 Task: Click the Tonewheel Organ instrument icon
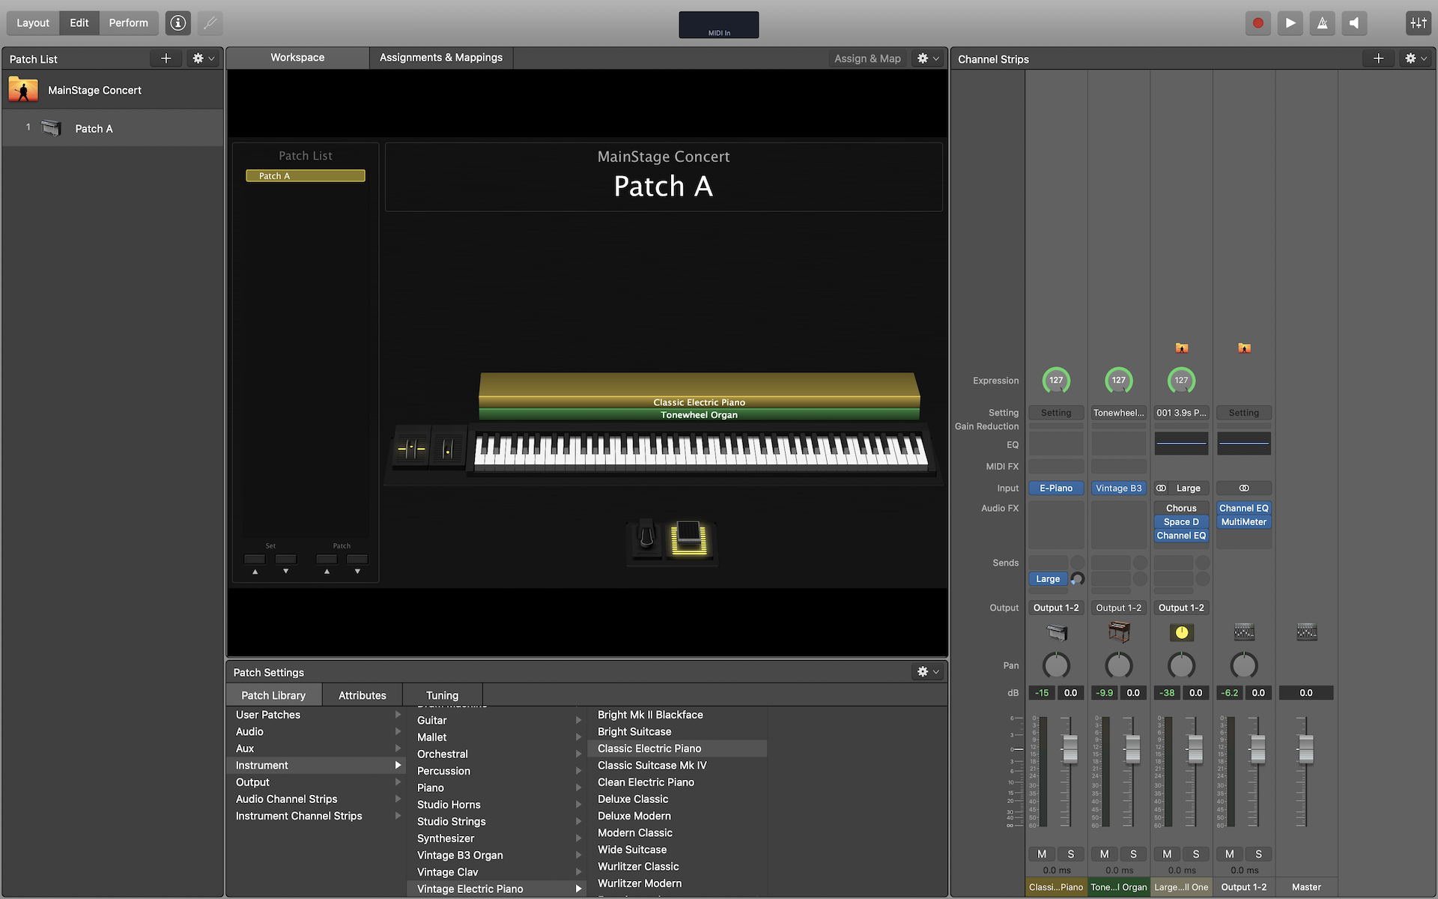pyautogui.click(x=1118, y=632)
